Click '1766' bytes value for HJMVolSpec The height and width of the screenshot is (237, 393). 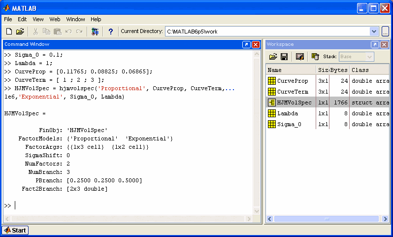pyautogui.click(x=341, y=102)
